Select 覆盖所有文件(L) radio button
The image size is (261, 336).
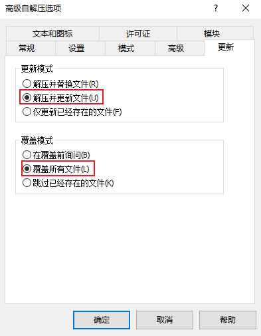pos(56,169)
